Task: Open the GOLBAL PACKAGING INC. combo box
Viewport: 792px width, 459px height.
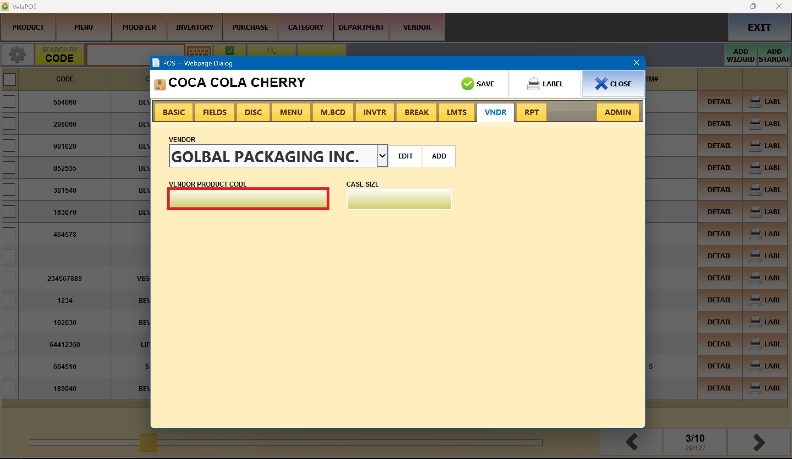Action: point(273,157)
